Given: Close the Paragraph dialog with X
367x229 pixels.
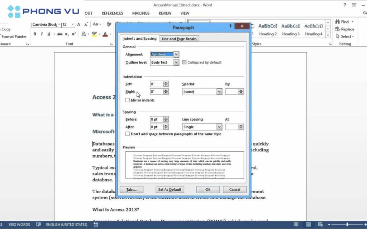Looking at the screenshot, I should click(242, 26).
